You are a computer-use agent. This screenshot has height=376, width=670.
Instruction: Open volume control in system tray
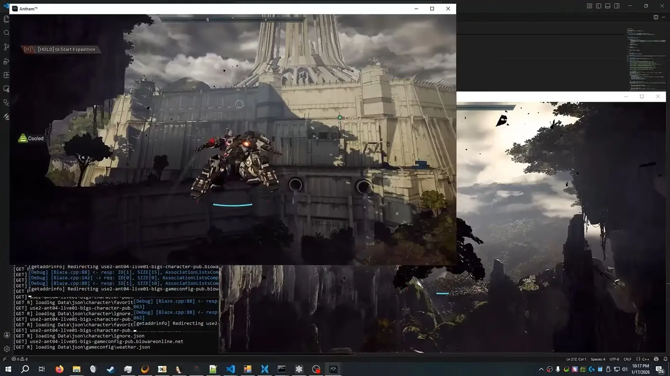(625, 369)
